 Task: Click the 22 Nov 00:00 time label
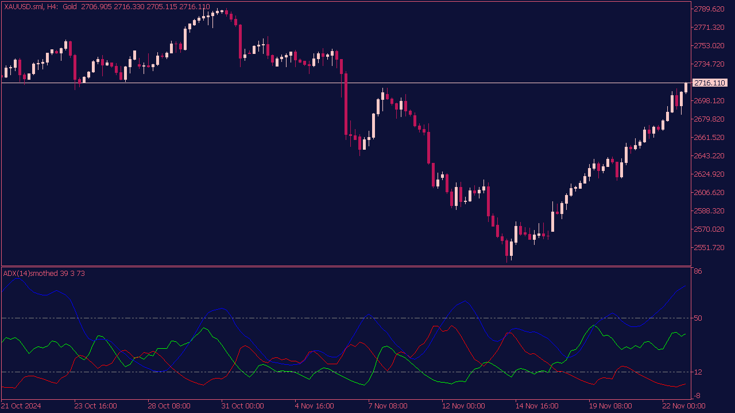click(x=683, y=406)
